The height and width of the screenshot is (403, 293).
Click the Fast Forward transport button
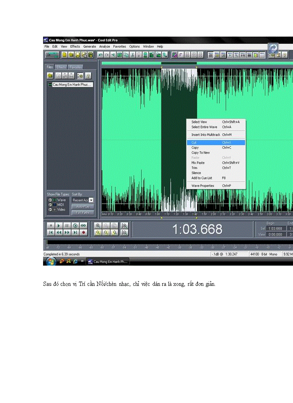67,233
